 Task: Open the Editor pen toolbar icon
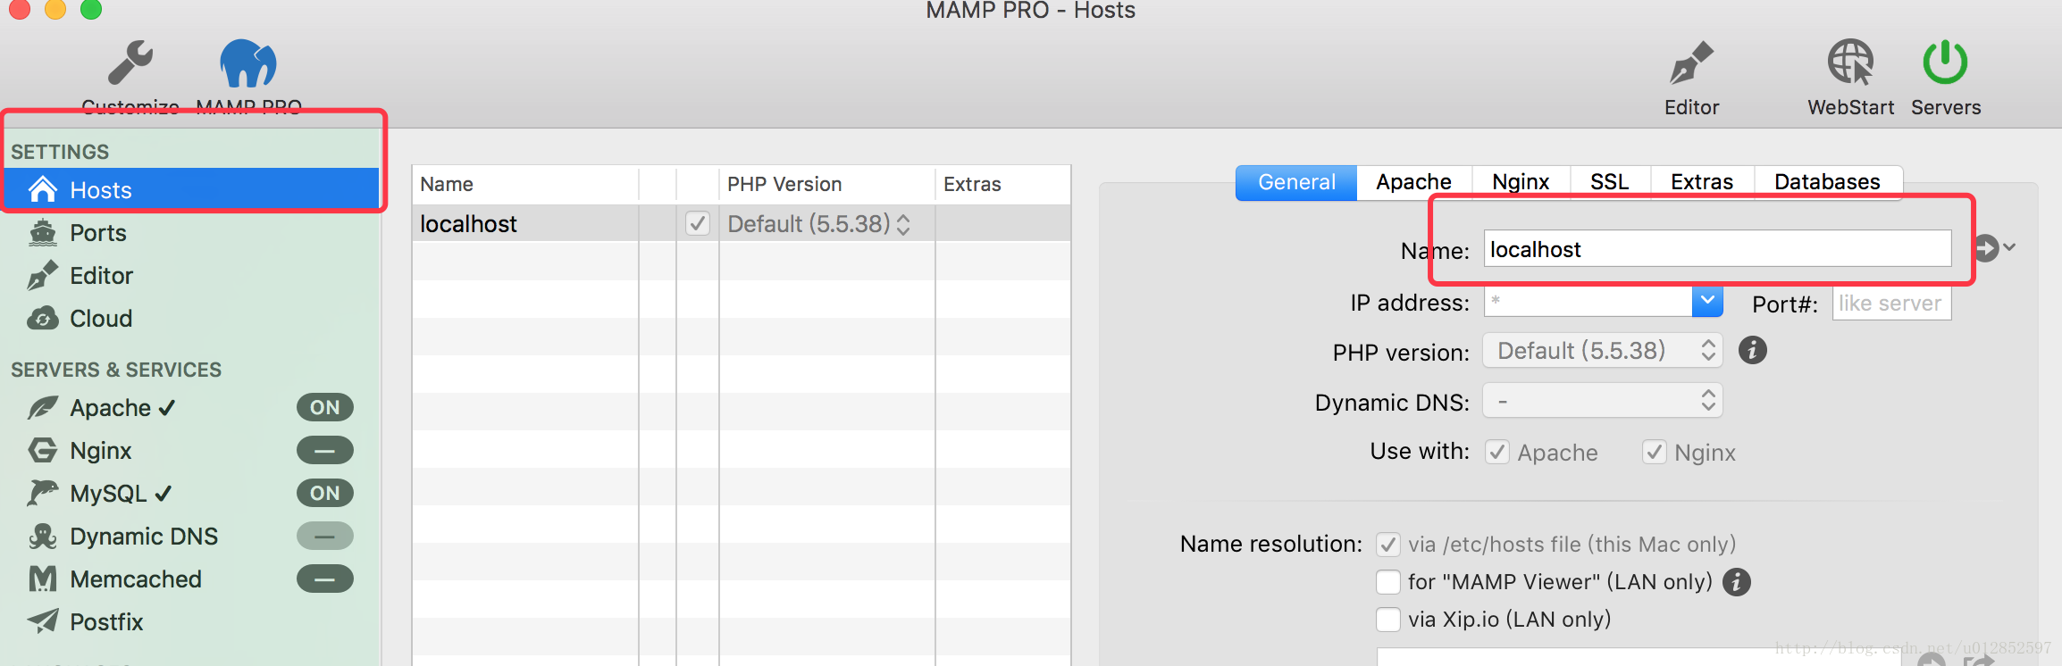click(x=1691, y=63)
